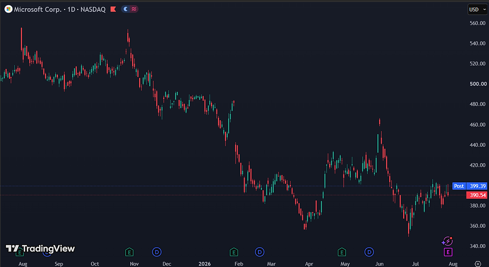This screenshot has width=489, height=267.
Task: Click the 540.00 price axis label
Action: tap(478, 43)
